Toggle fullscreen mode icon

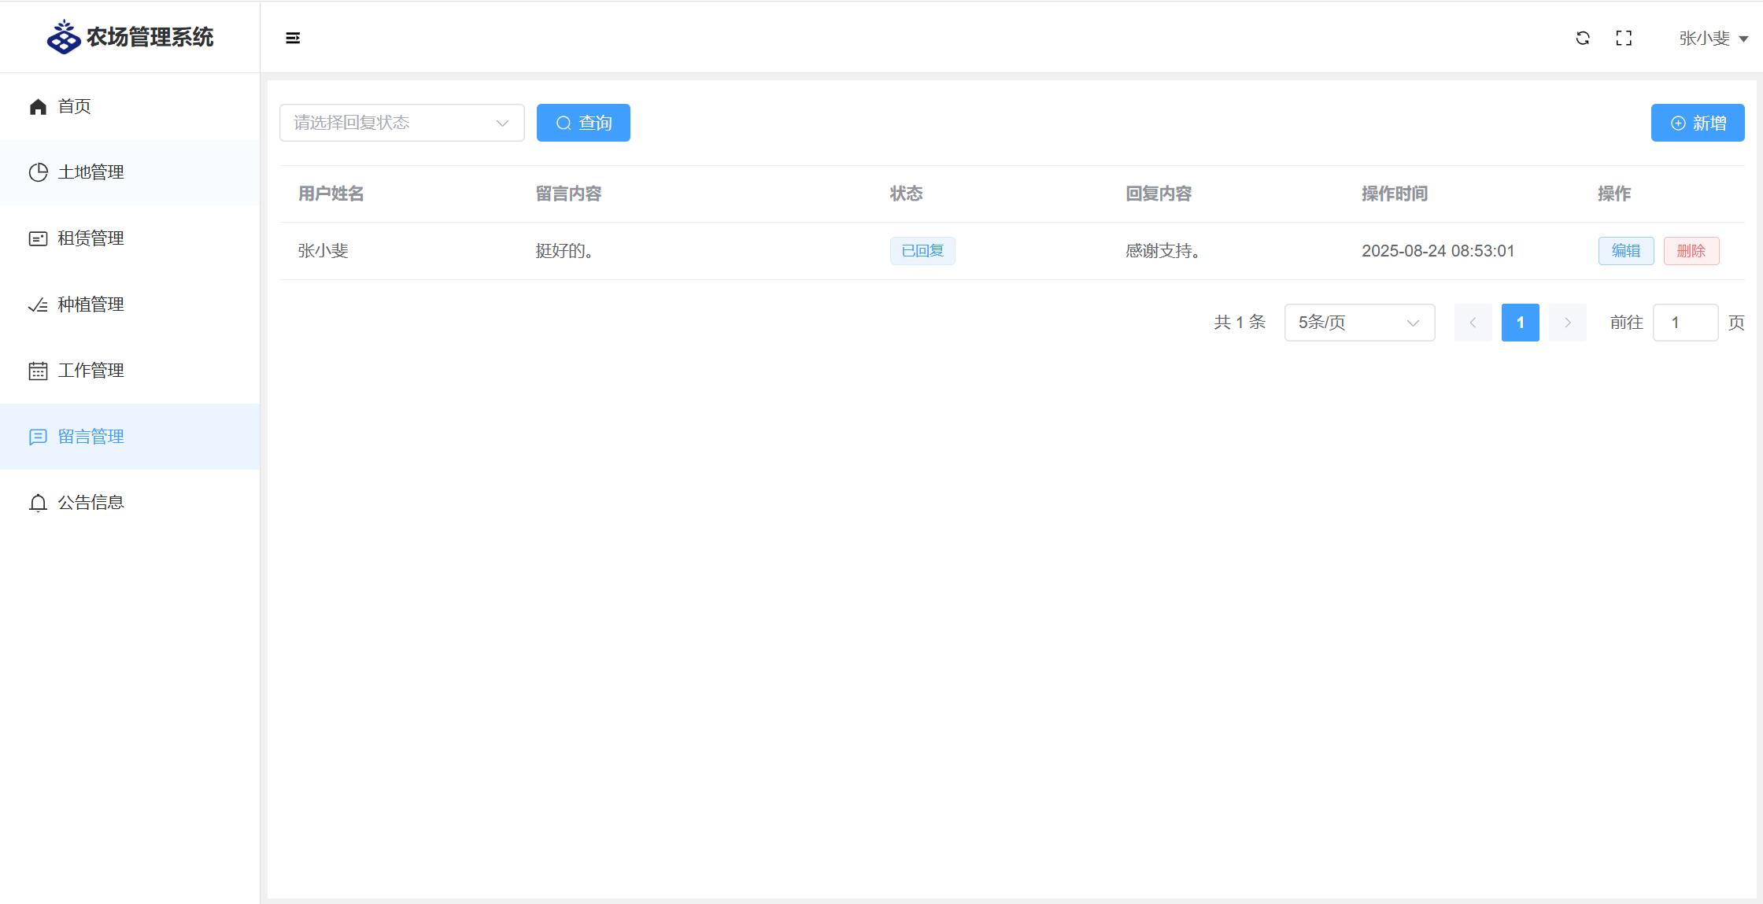coord(1624,38)
